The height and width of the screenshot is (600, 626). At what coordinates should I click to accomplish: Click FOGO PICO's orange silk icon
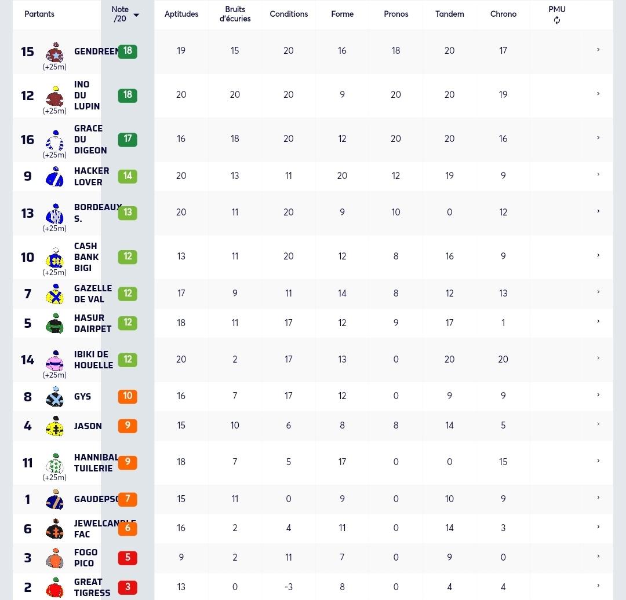(x=55, y=558)
